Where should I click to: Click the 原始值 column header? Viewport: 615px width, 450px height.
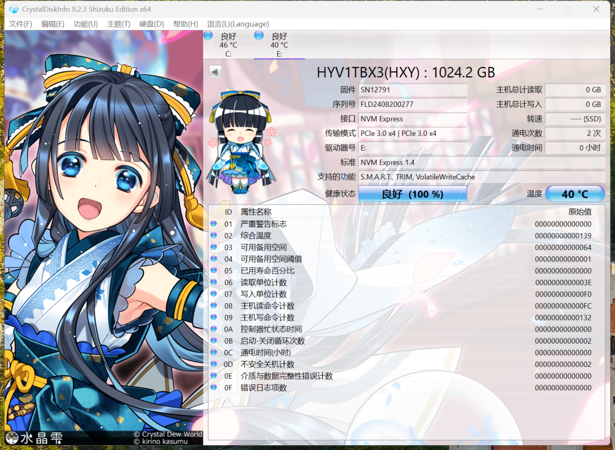(x=580, y=212)
